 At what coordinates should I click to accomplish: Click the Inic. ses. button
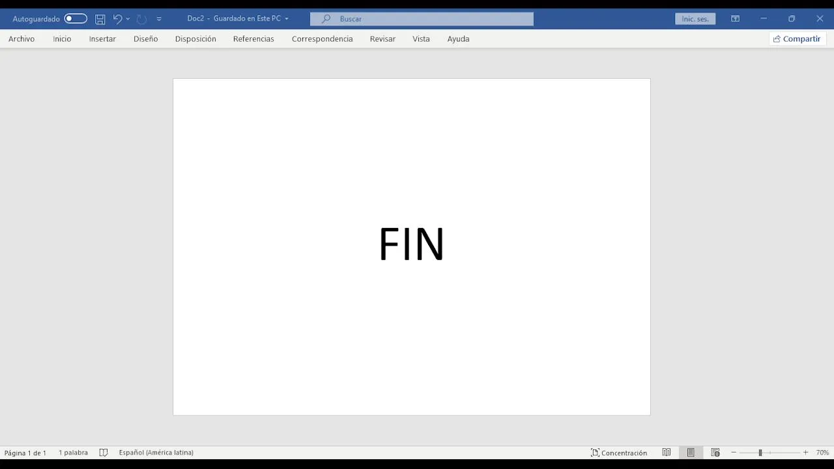pyautogui.click(x=695, y=19)
